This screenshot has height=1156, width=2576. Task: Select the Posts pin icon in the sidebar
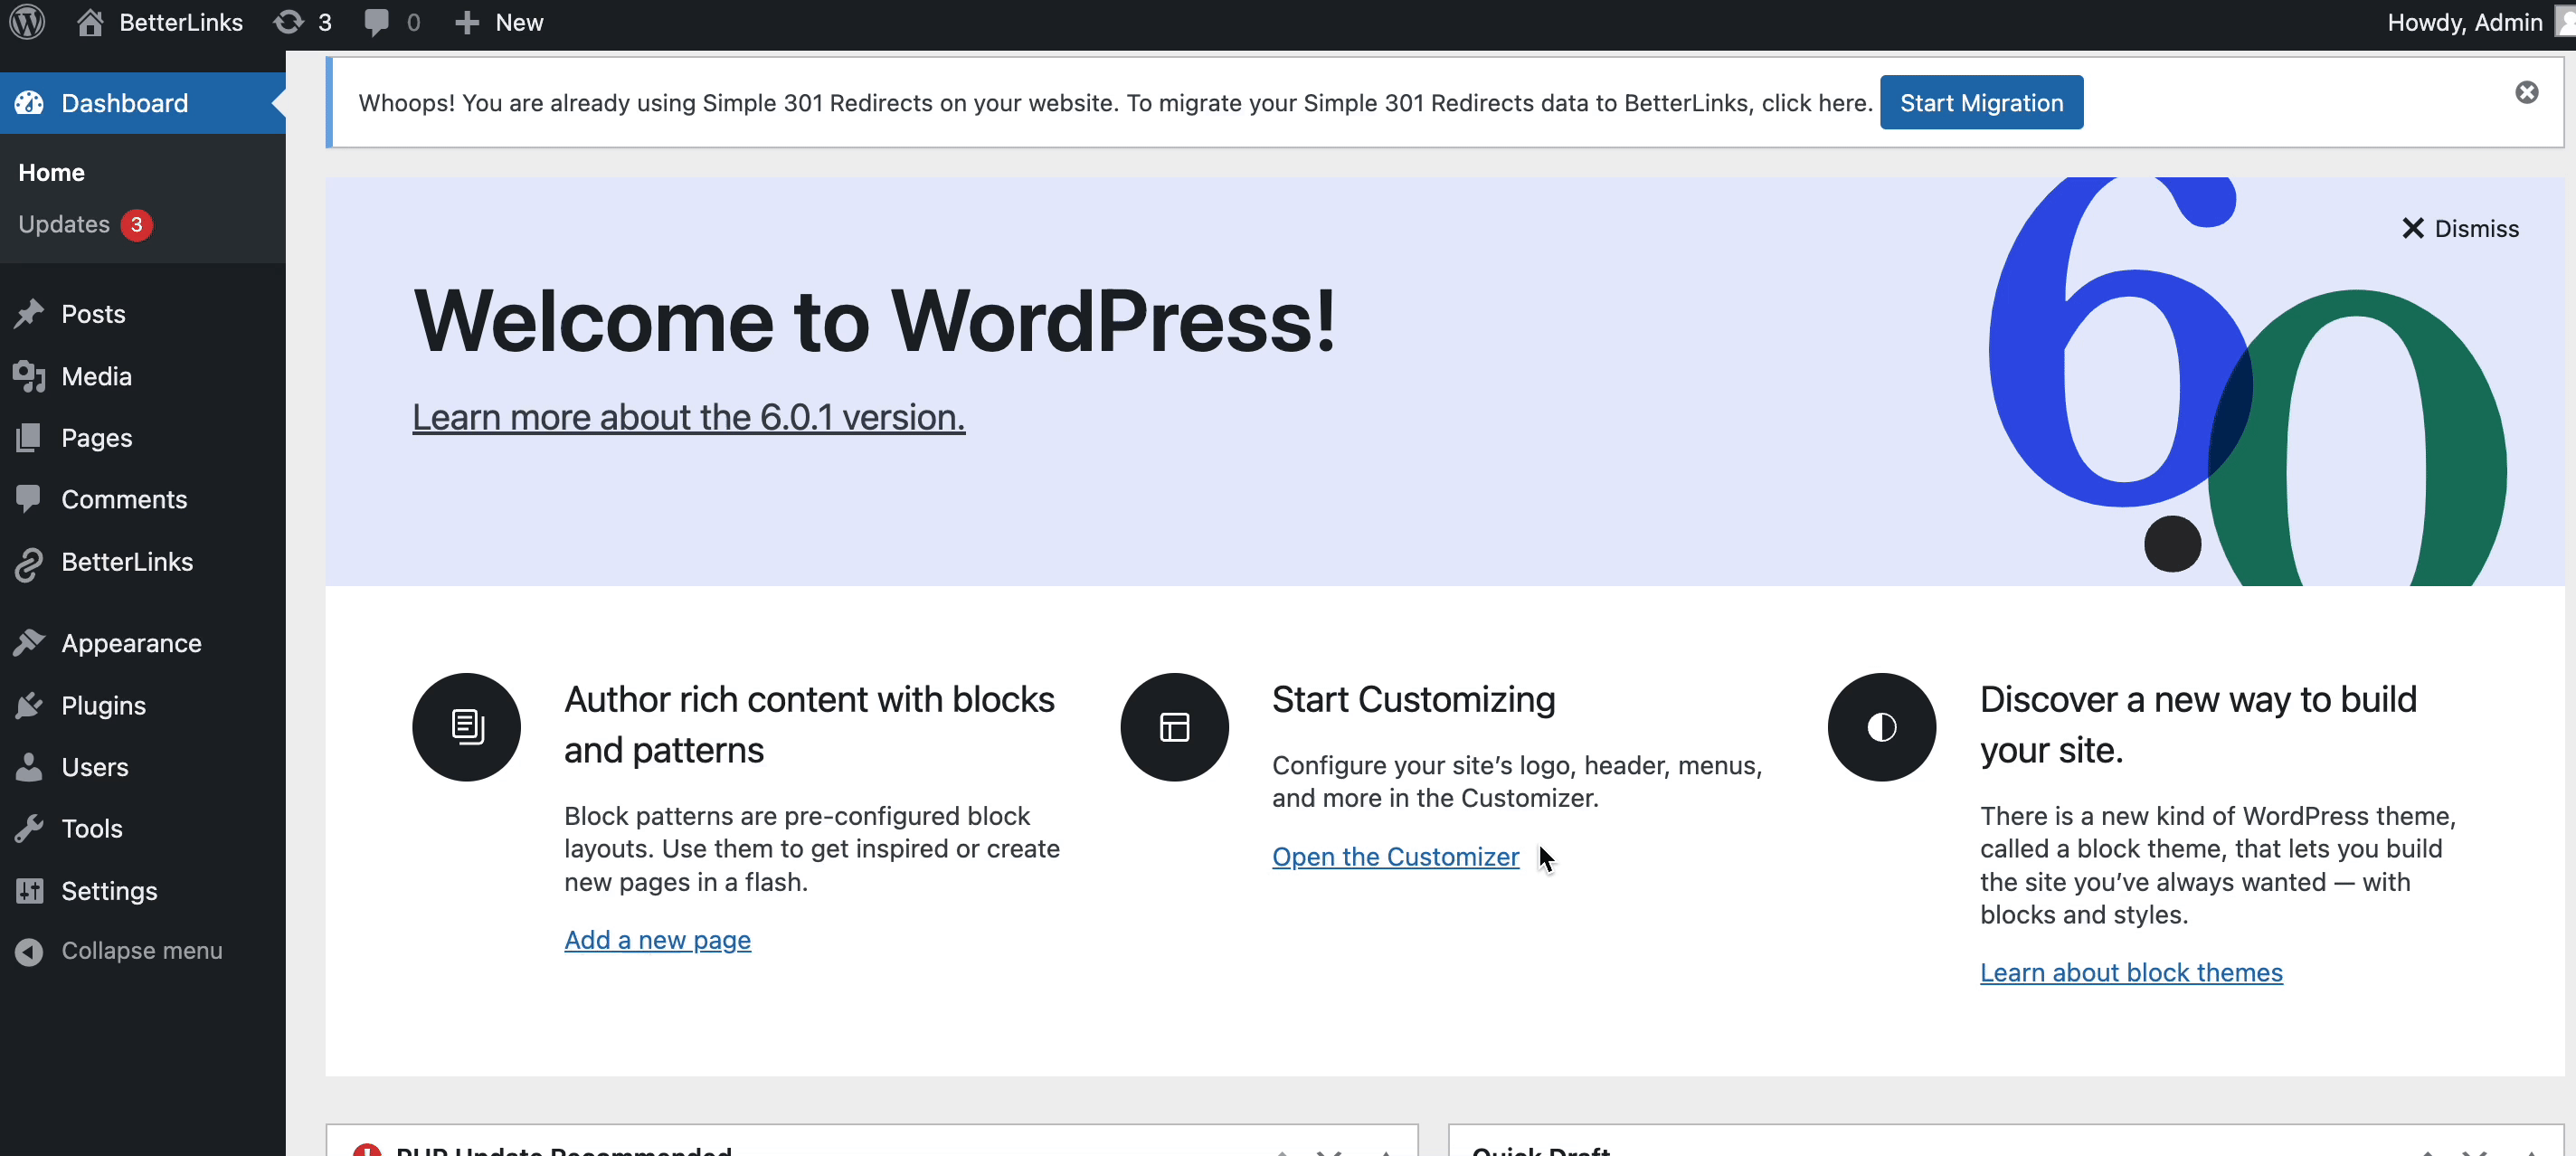click(x=30, y=313)
